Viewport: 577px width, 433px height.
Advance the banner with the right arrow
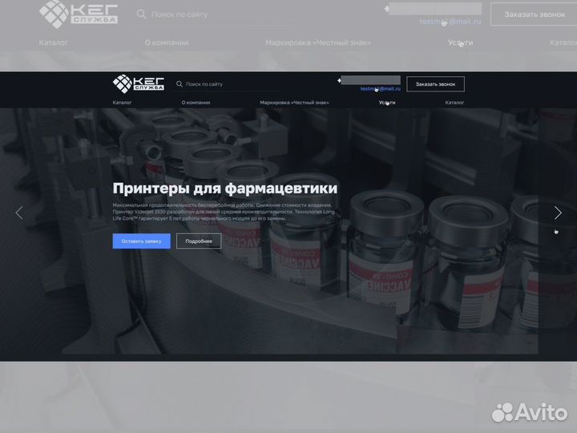[558, 212]
